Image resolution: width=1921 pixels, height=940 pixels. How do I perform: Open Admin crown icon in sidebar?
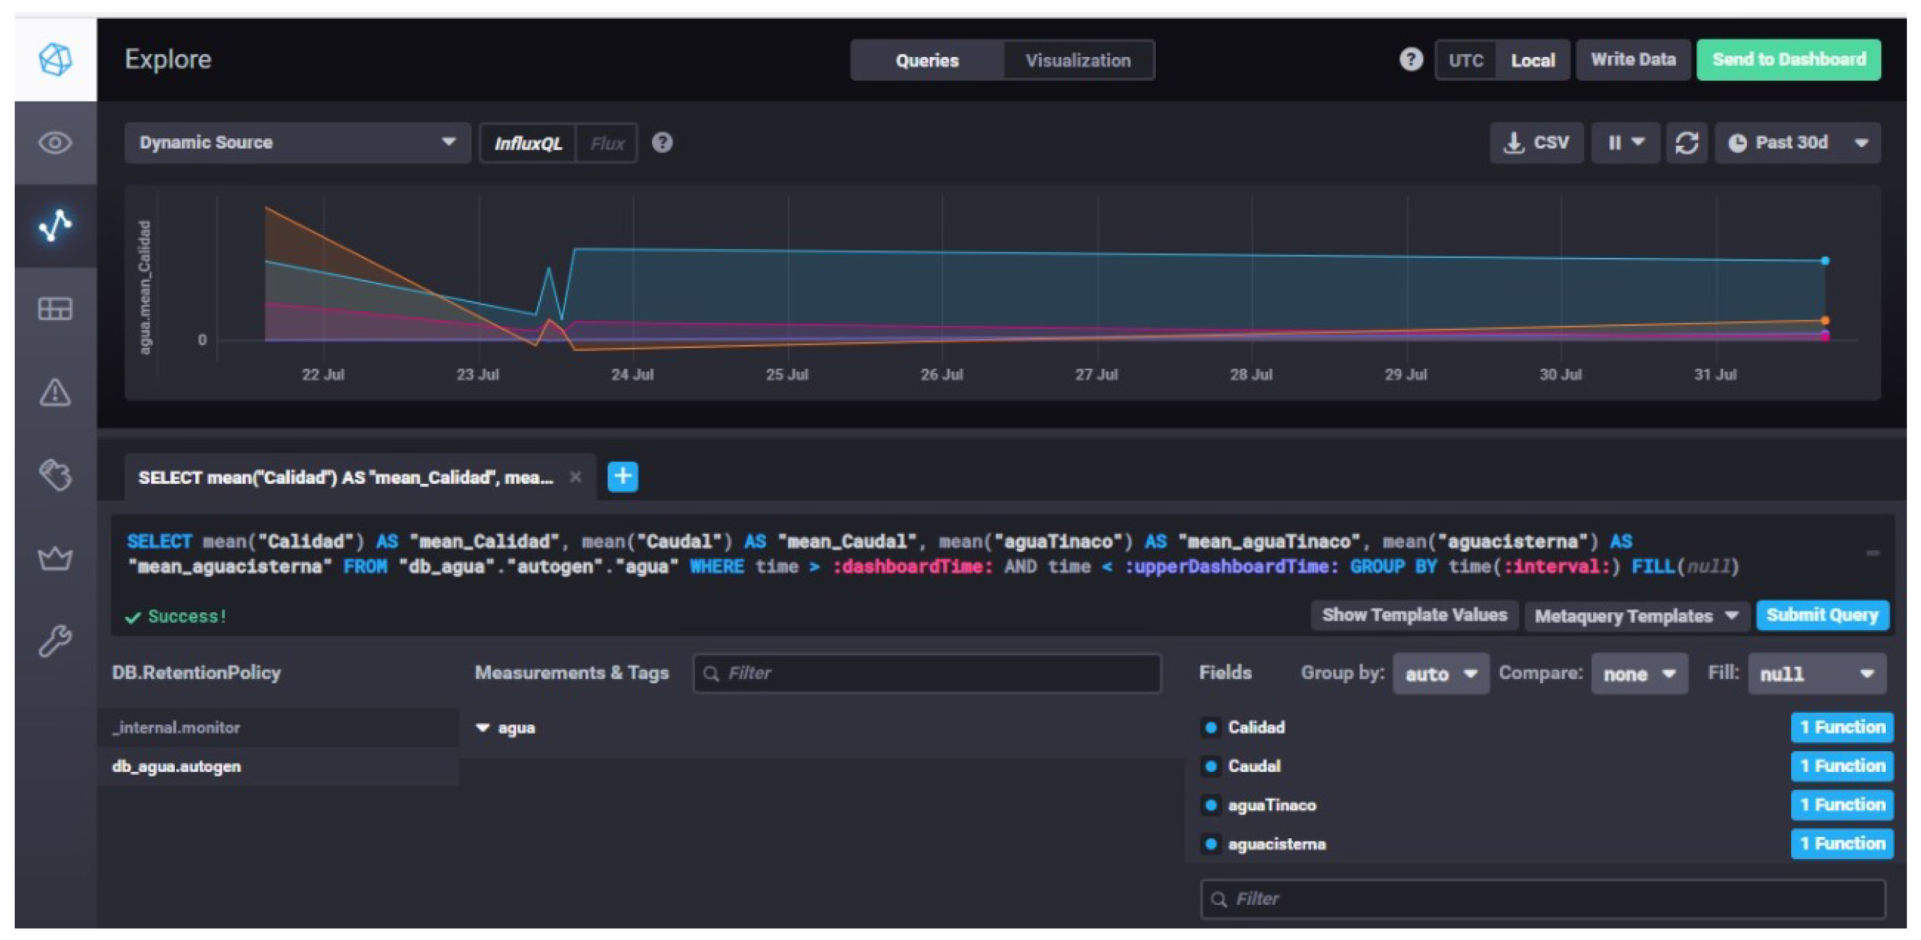55,557
